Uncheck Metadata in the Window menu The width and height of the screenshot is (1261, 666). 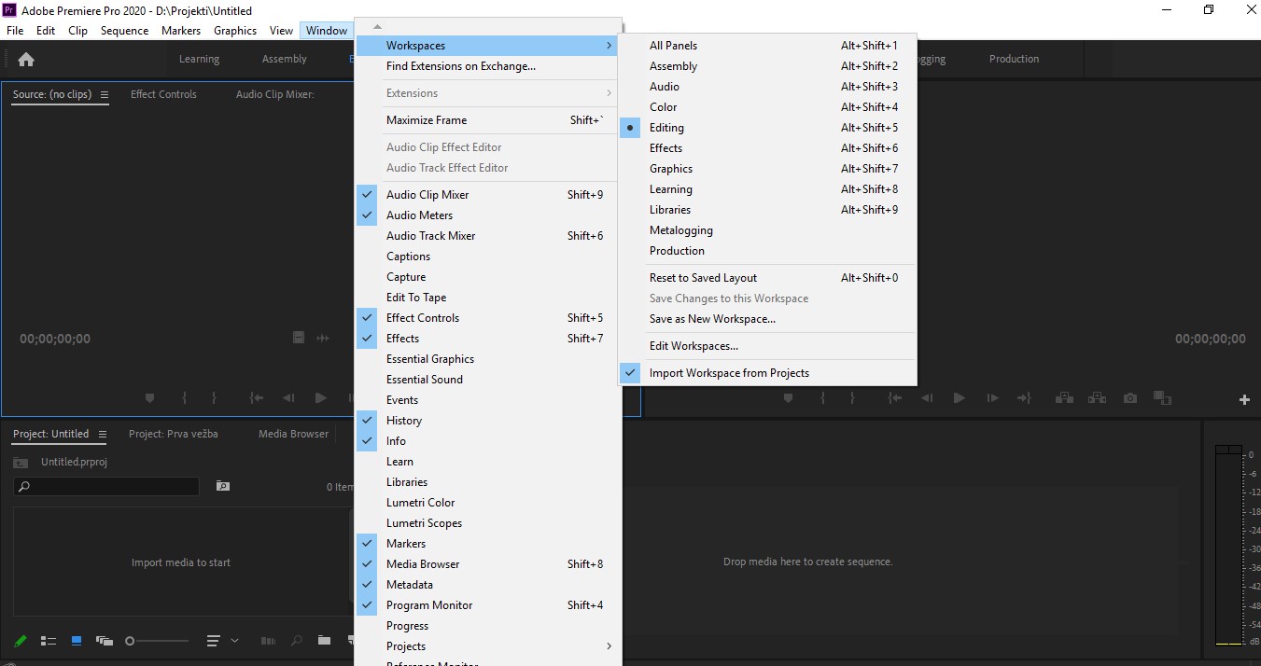488,585
